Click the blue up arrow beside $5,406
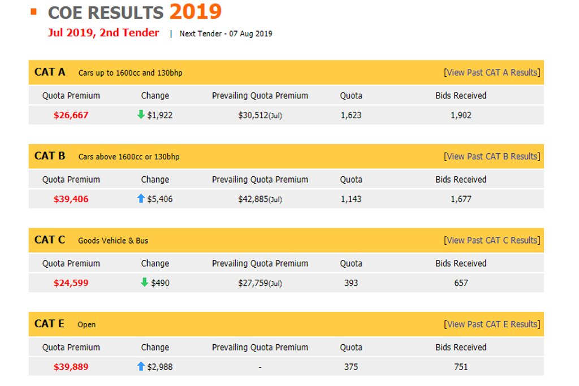579x386 pixels. [141, 198]
